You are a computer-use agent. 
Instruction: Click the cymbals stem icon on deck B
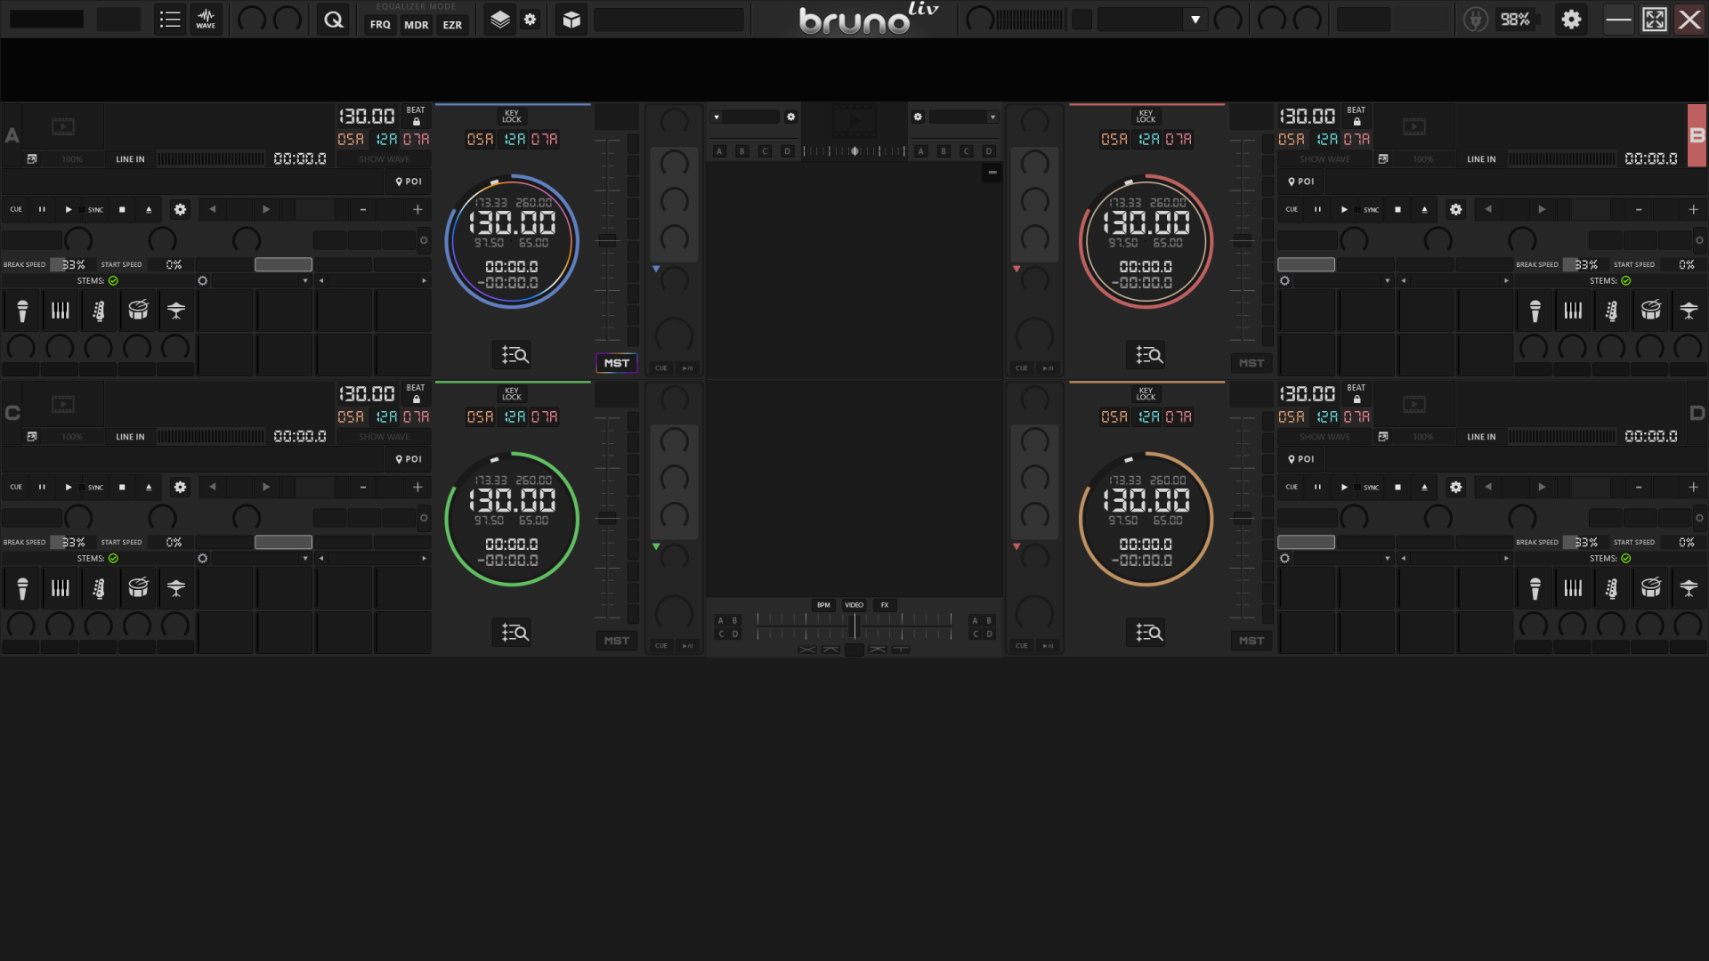(1689, 311)
